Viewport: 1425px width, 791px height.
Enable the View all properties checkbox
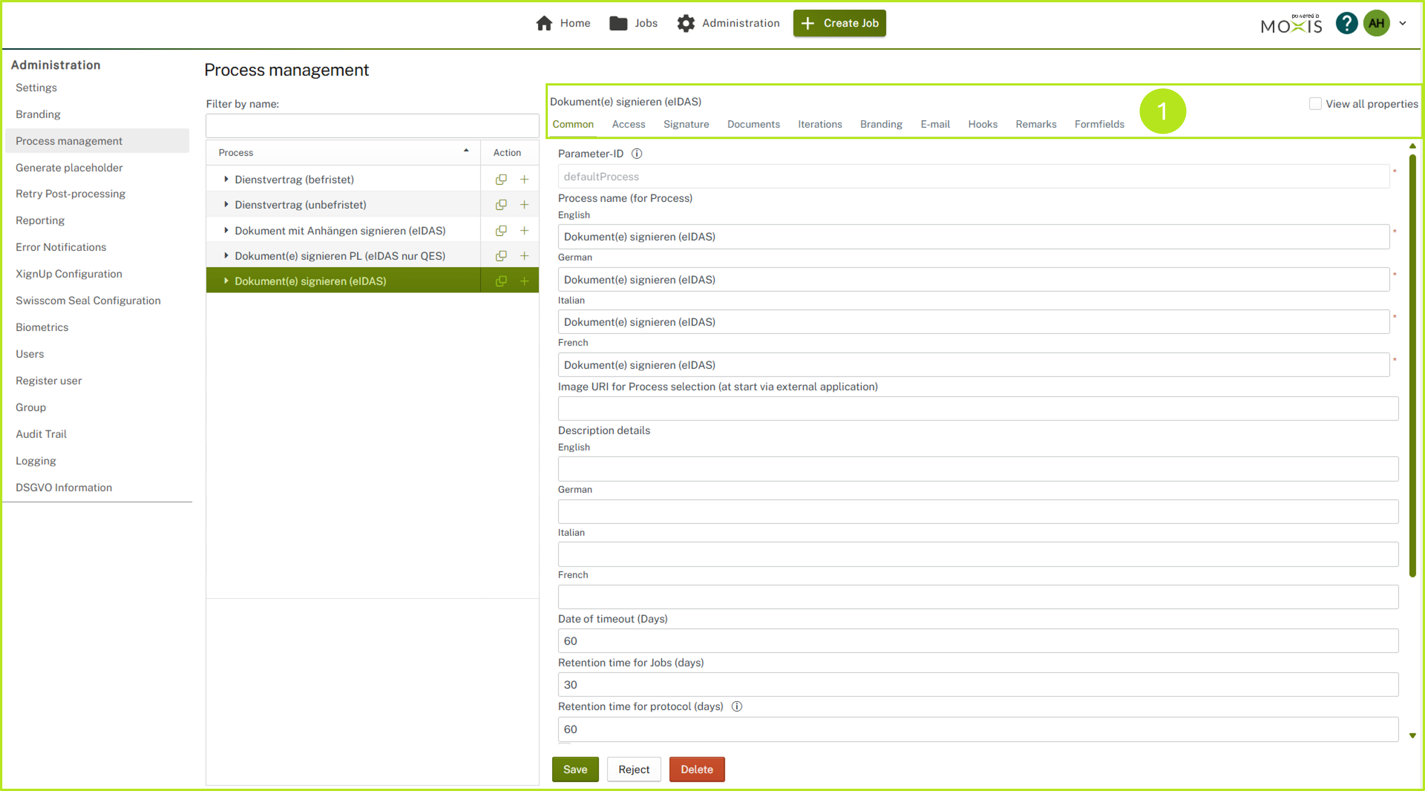pyautogui.click(x=1315, y=104)
